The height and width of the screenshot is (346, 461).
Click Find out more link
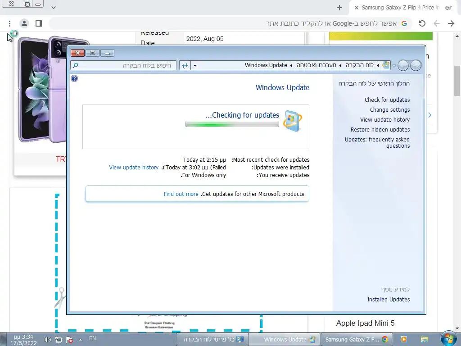181,194
